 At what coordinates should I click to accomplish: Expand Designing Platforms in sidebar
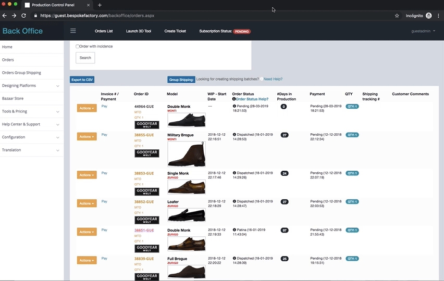click(31, 85)
